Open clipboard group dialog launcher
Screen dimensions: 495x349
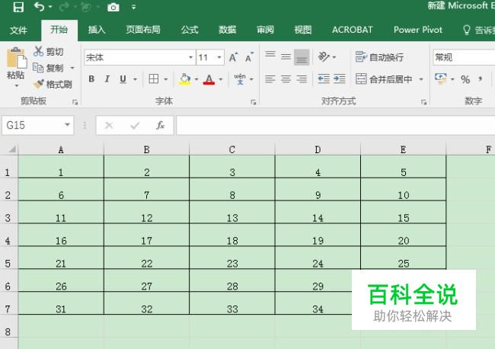75,102
